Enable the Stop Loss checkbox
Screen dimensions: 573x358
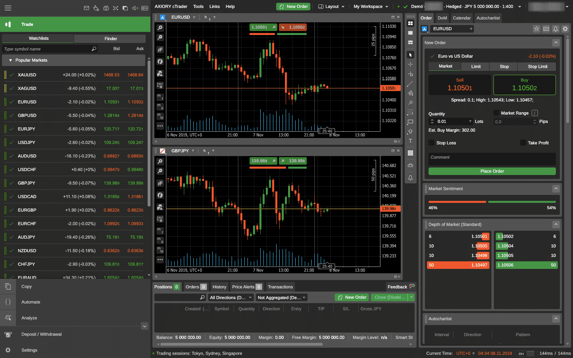point(431,143)
